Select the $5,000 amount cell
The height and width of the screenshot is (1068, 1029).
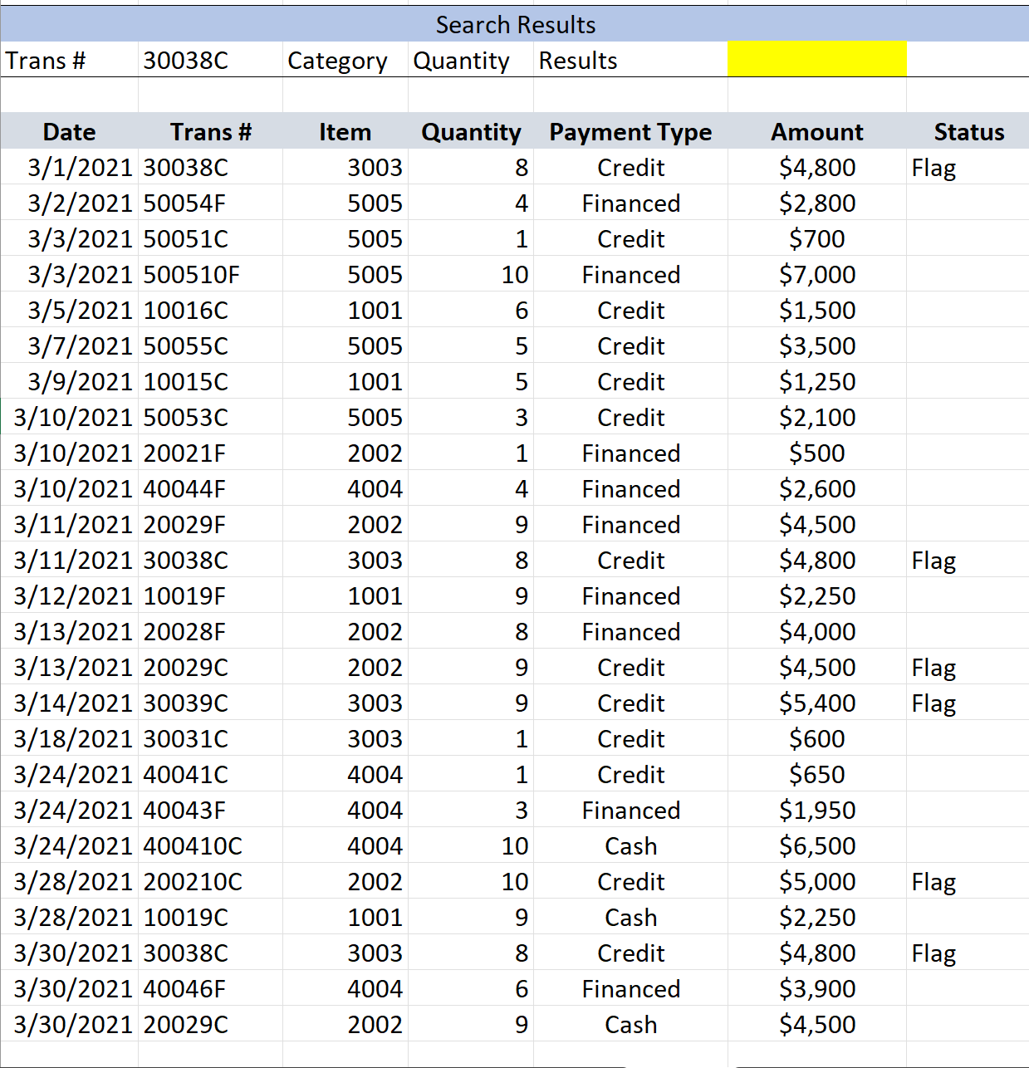817,881
